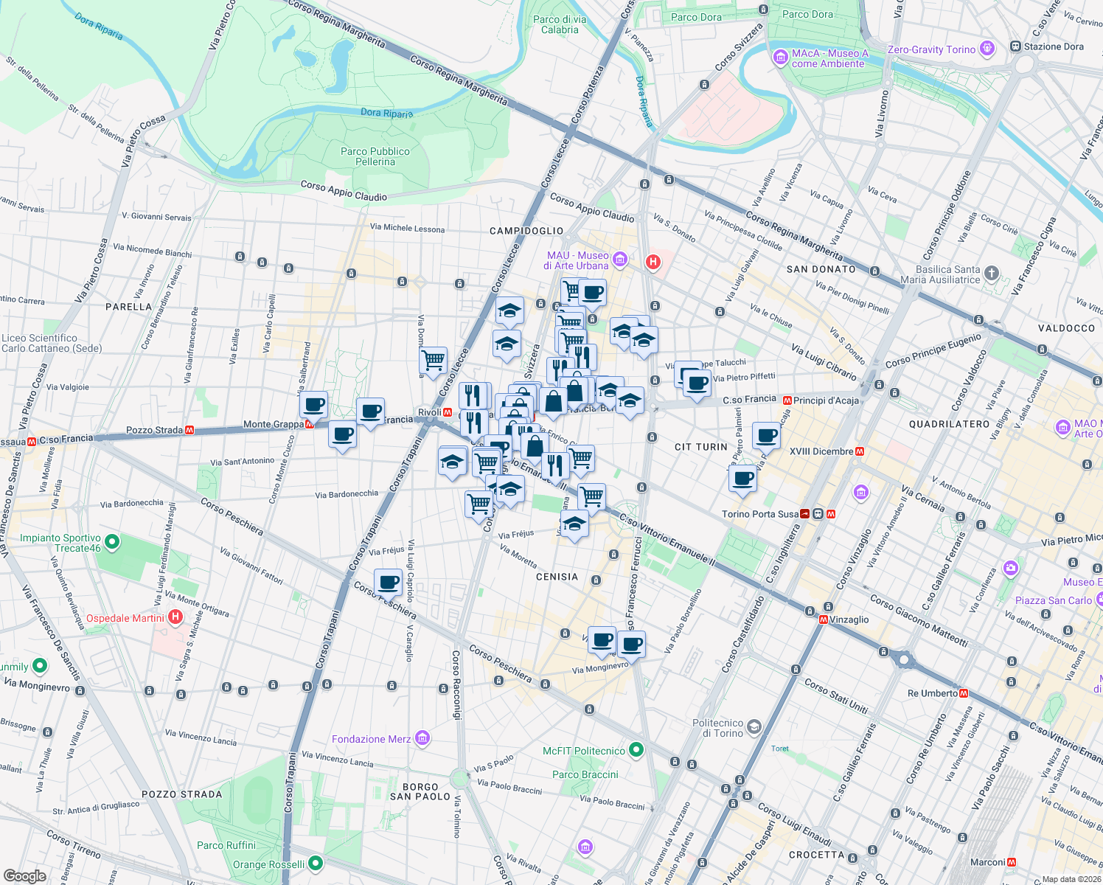Select the McFIT Politecnico green marker
The width and height of the screenshot is (1103, 885).
635,751
